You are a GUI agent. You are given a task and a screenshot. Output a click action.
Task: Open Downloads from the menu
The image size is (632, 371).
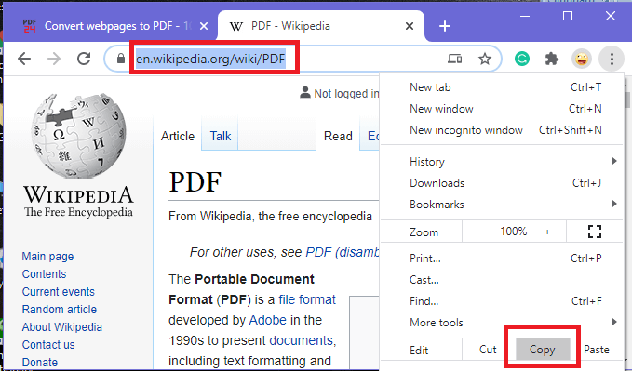[x=502, y=183]
